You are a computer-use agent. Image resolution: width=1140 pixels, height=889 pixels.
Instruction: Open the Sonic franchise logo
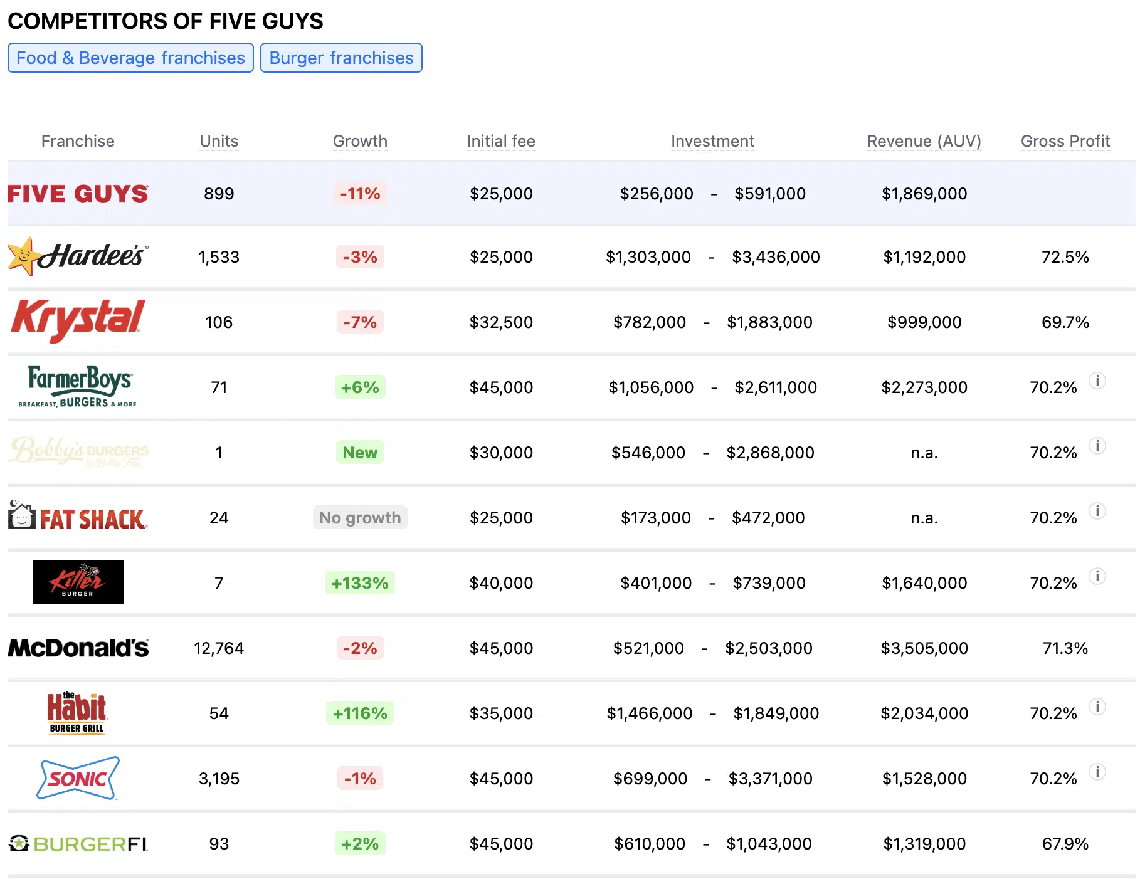(77, 778)
